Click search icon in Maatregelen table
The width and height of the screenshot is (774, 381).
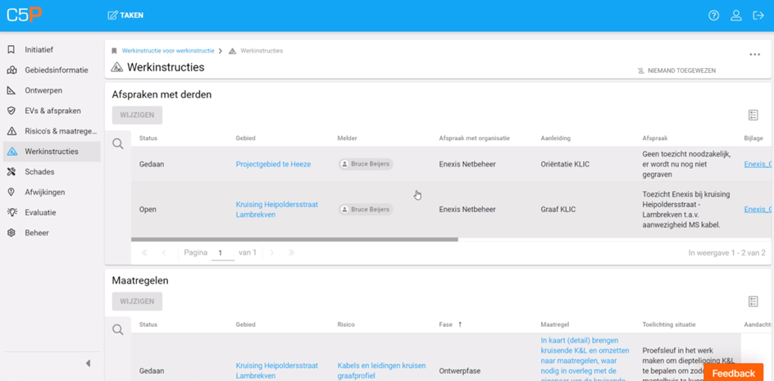pyautogui.click(x=118, y=330)
